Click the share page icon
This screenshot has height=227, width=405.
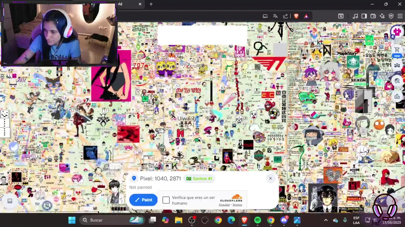[285, 16]
